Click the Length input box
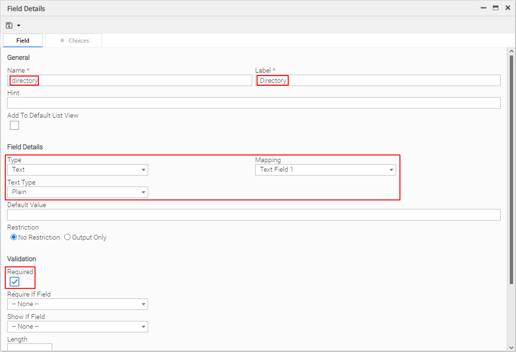Image resolution: width=516 pixels, height=352 pixels. pyautogui.click(x=30, y=347)
